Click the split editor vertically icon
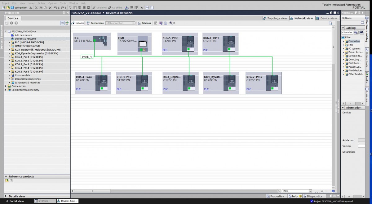Image resolution: width=372 pixels, height=204 pixels. (152, 7)
